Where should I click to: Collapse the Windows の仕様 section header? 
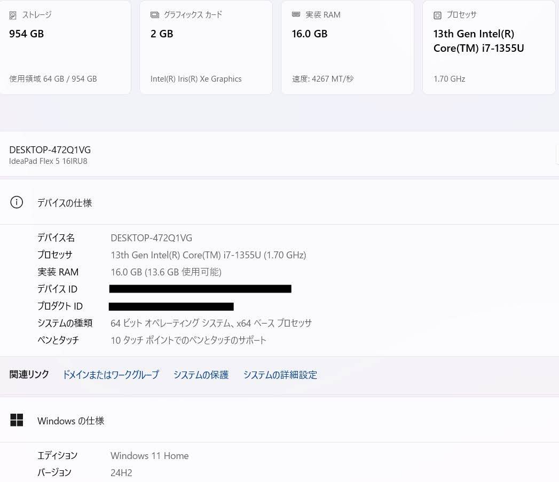(x=280, y=420)
